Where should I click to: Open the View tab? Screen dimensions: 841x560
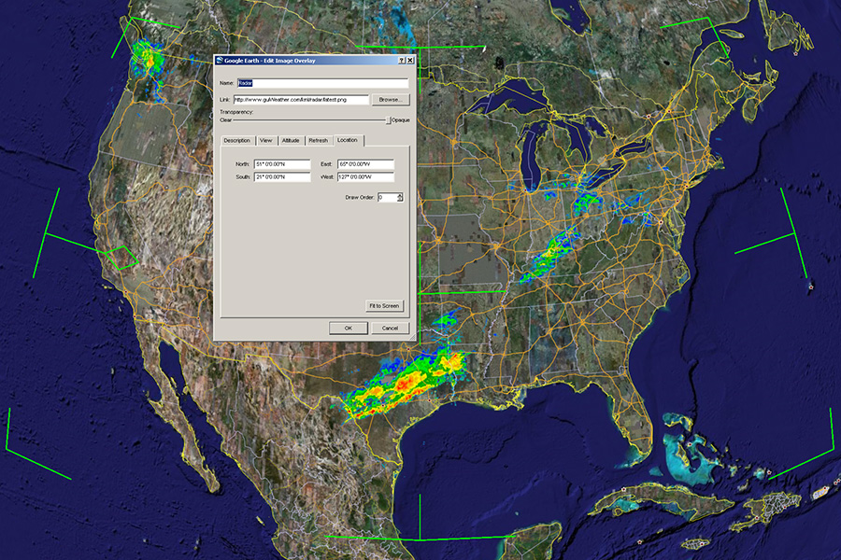point(266,140)
